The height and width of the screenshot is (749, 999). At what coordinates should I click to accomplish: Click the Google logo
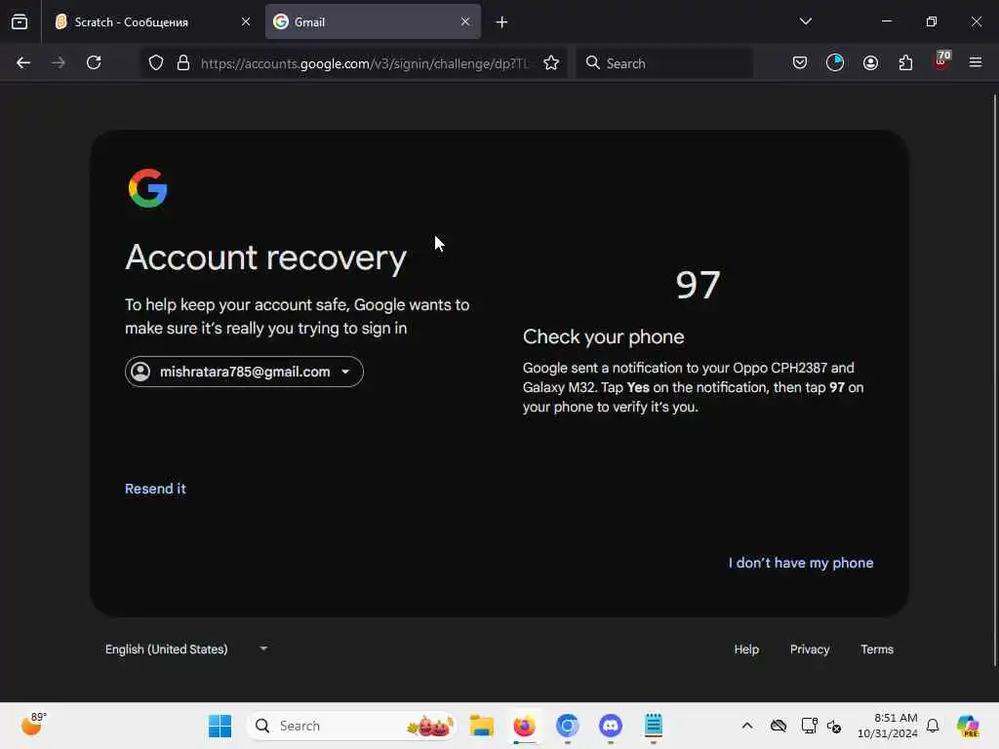pyautogui.click(x=148, y=188)
